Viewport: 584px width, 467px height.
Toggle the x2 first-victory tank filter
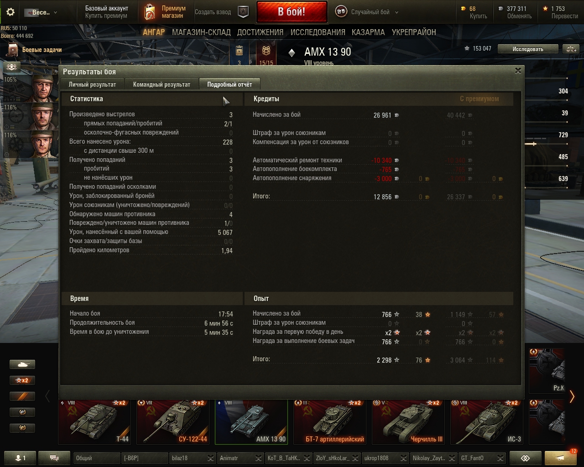click(22, 380)
